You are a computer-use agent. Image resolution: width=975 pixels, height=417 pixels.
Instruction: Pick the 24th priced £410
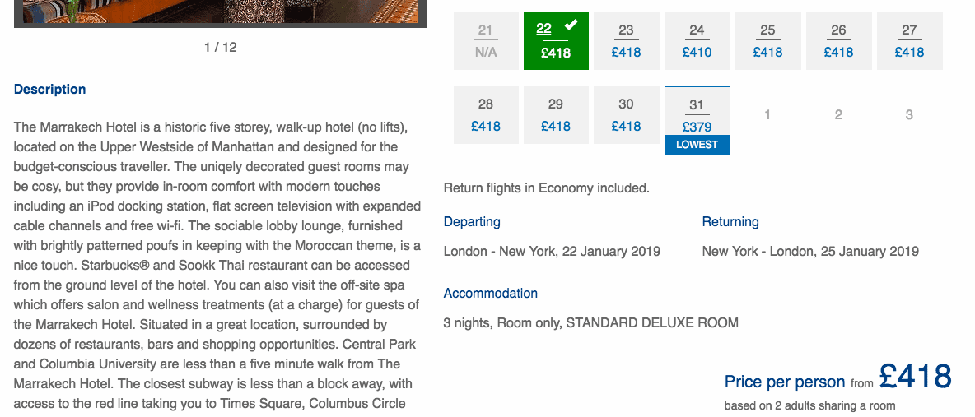tap(697, 41)
